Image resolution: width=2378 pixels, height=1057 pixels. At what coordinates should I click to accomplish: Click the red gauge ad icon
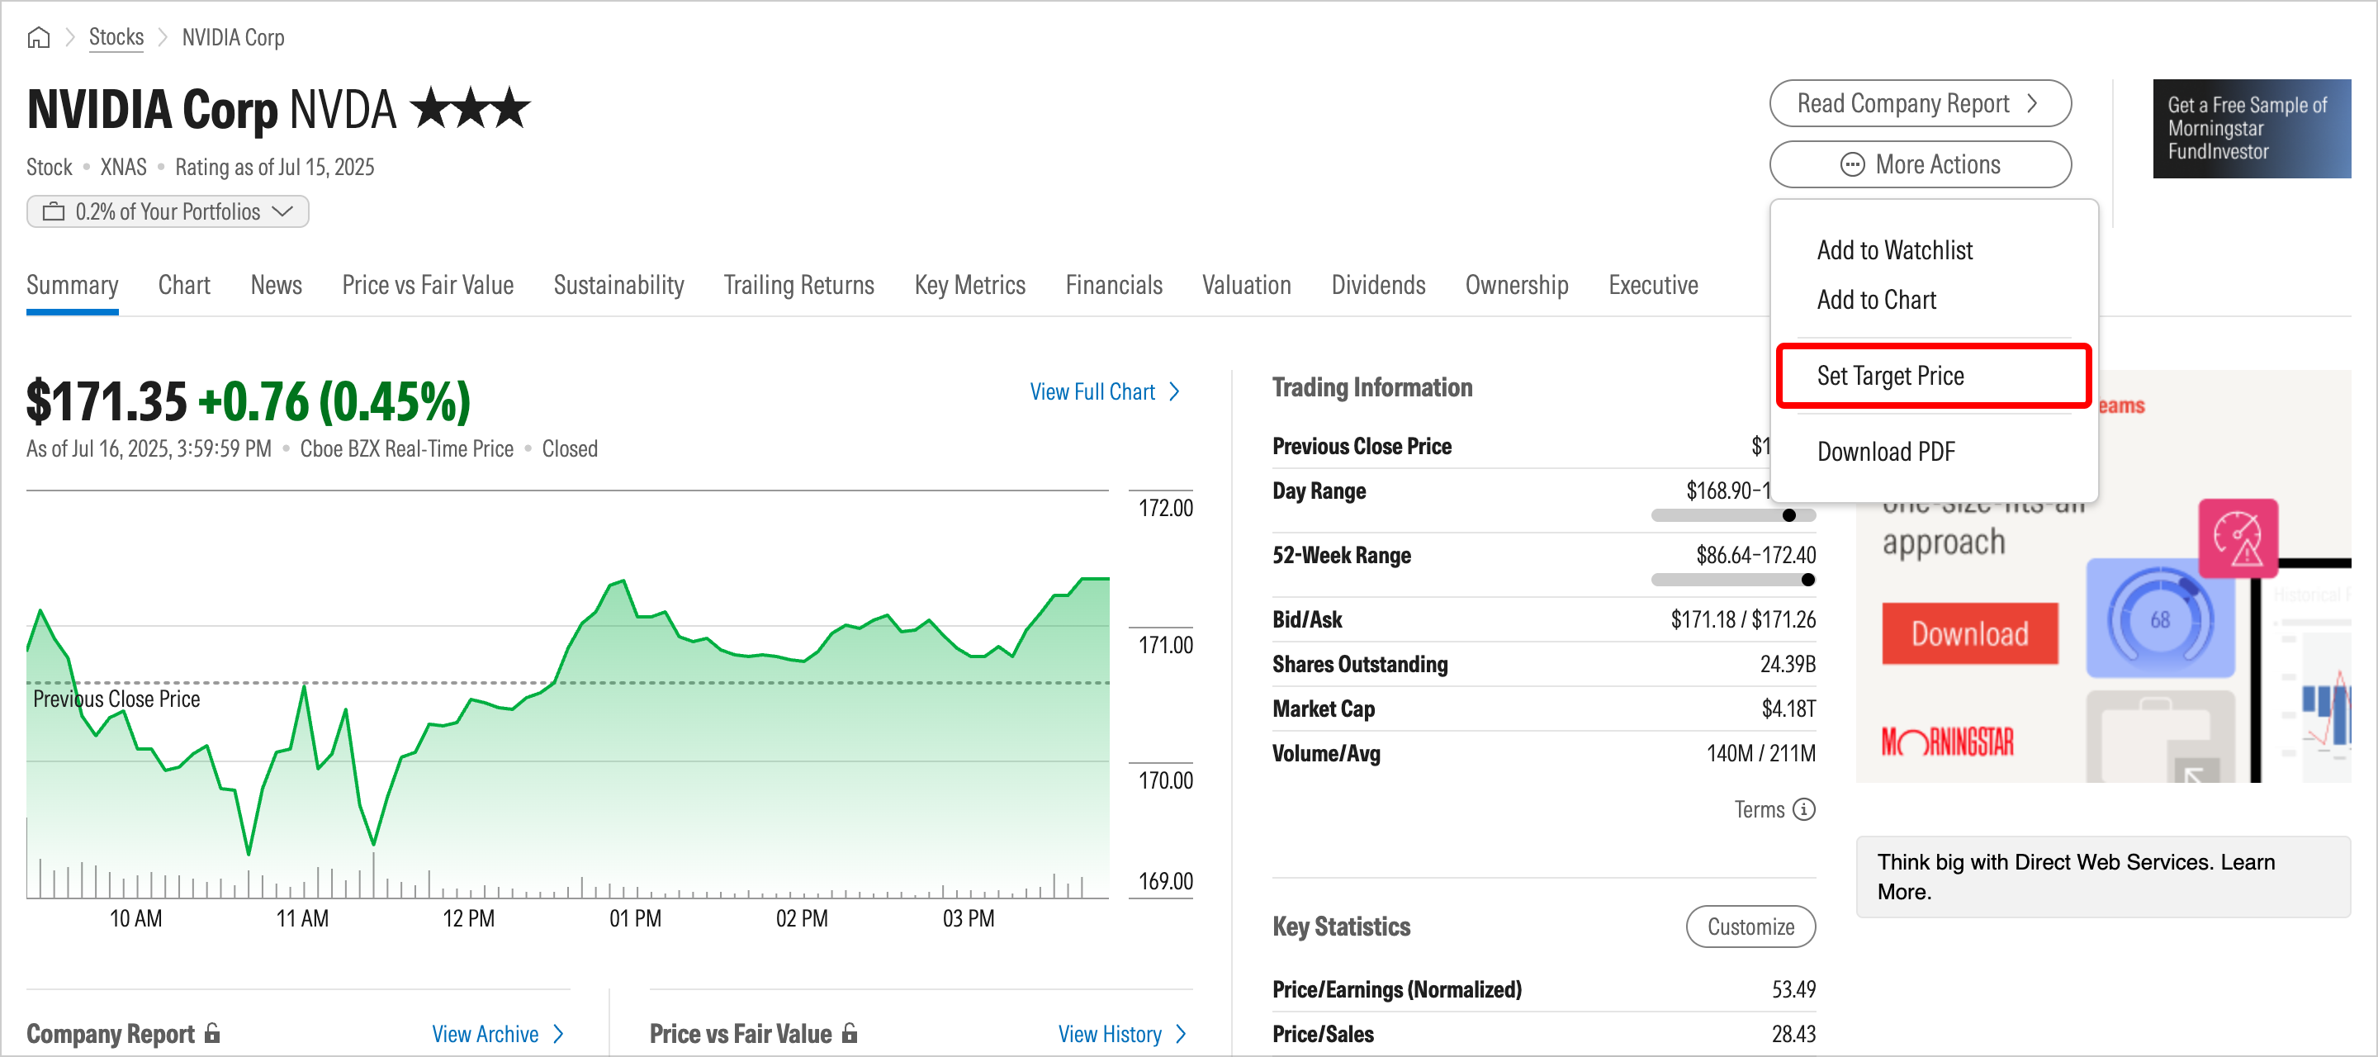click(x=2238, y=538)
